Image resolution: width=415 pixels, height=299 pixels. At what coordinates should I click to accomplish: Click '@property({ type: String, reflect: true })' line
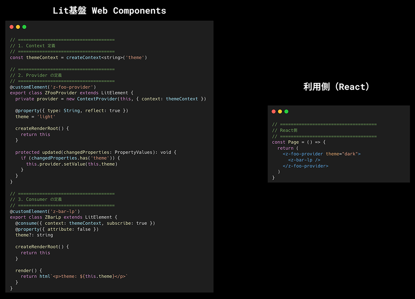(x=72, y=111)
